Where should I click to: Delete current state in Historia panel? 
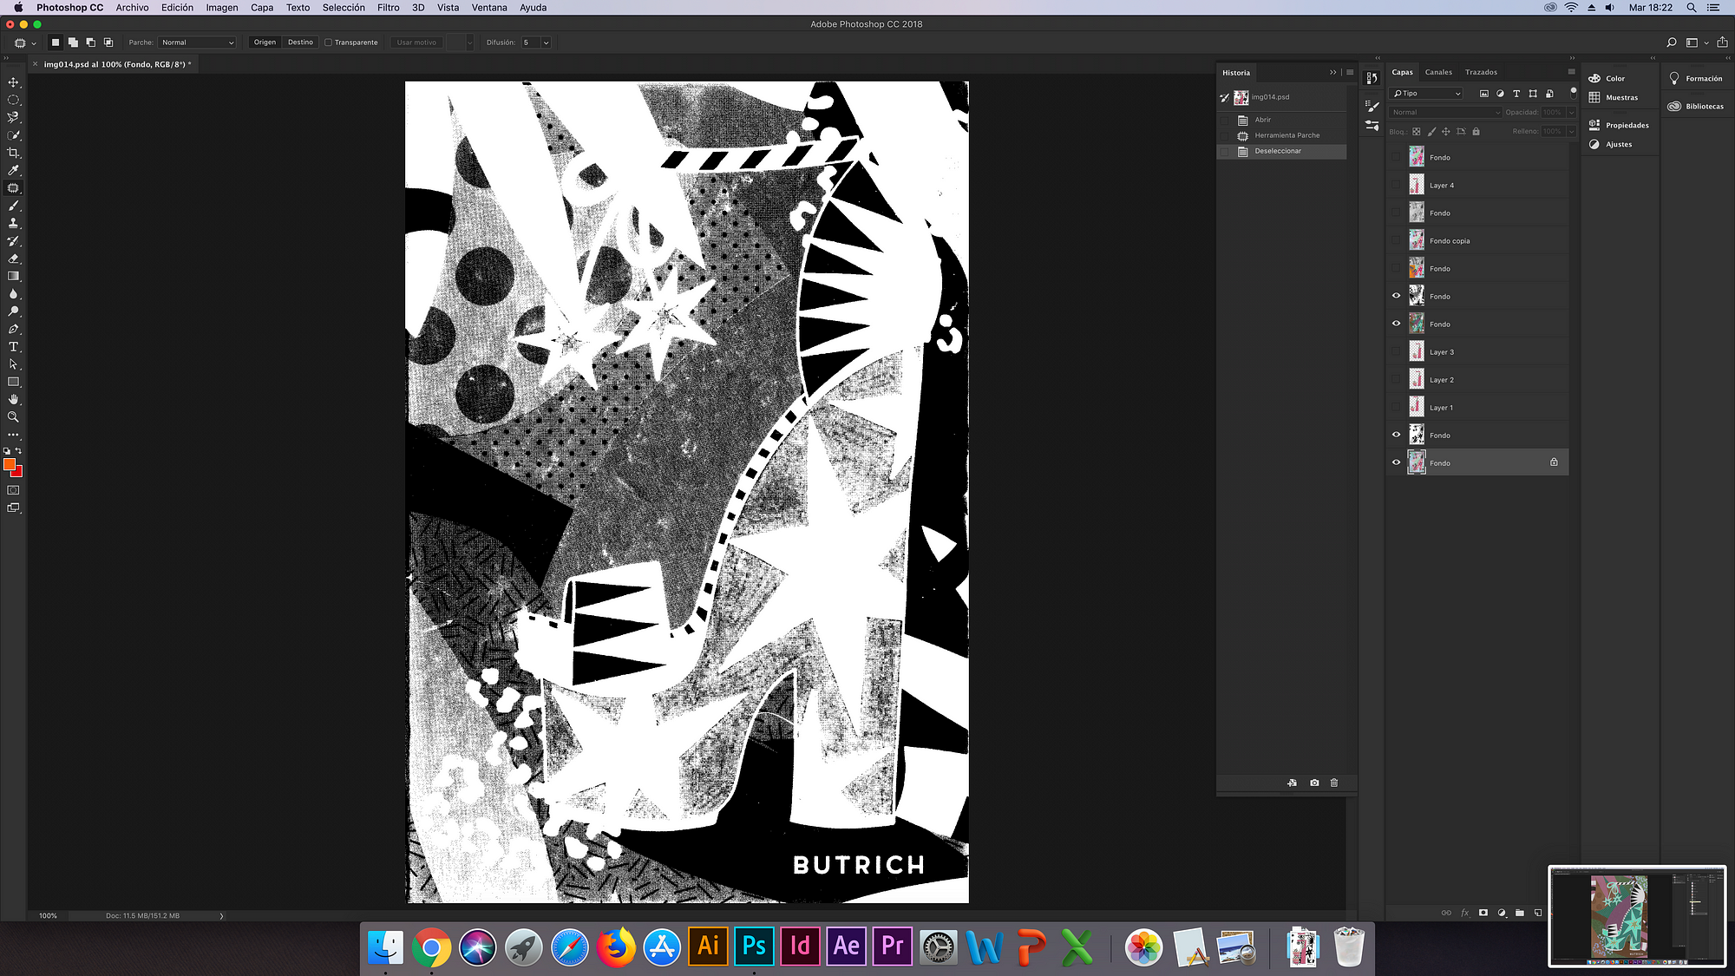pyautogui.click(x=1334, y=783)
